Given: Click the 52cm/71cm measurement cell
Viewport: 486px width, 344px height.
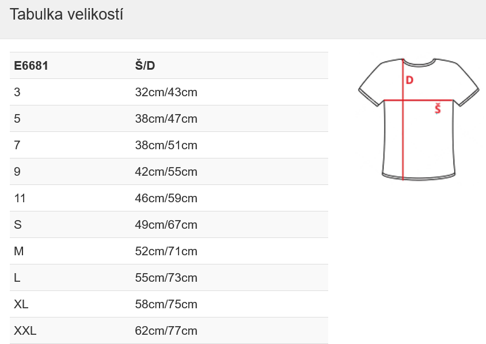Looking at the screenshot, I should tap(166, 251).
